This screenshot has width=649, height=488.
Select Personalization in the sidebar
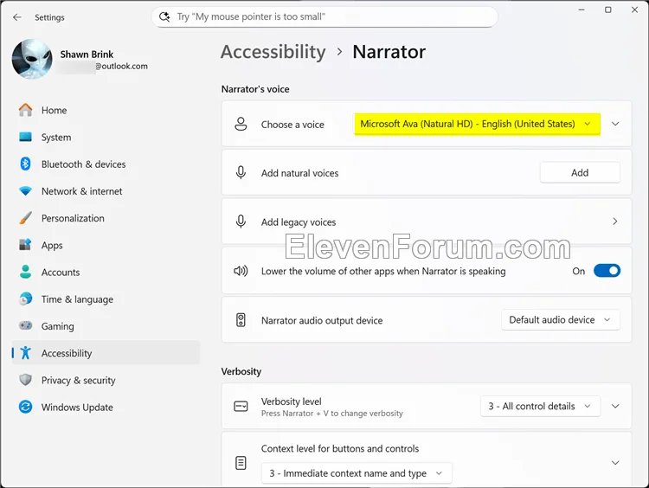(x=106, y=218)
